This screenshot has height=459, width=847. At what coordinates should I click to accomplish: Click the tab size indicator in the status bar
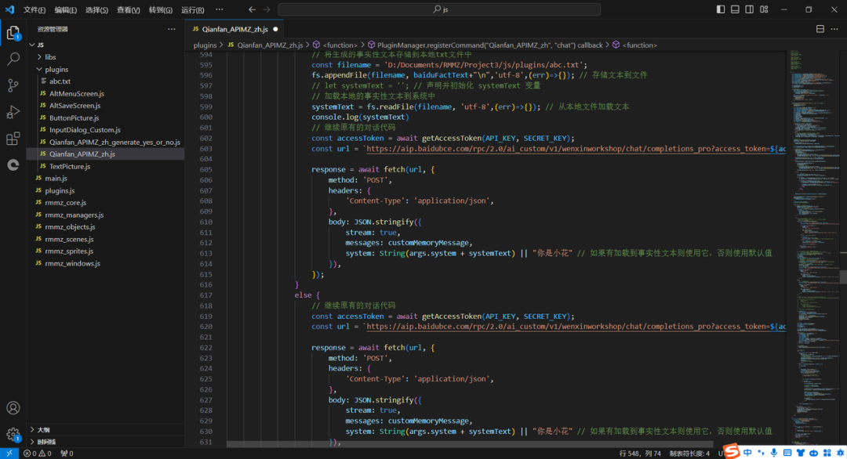(x=689, y=454)
